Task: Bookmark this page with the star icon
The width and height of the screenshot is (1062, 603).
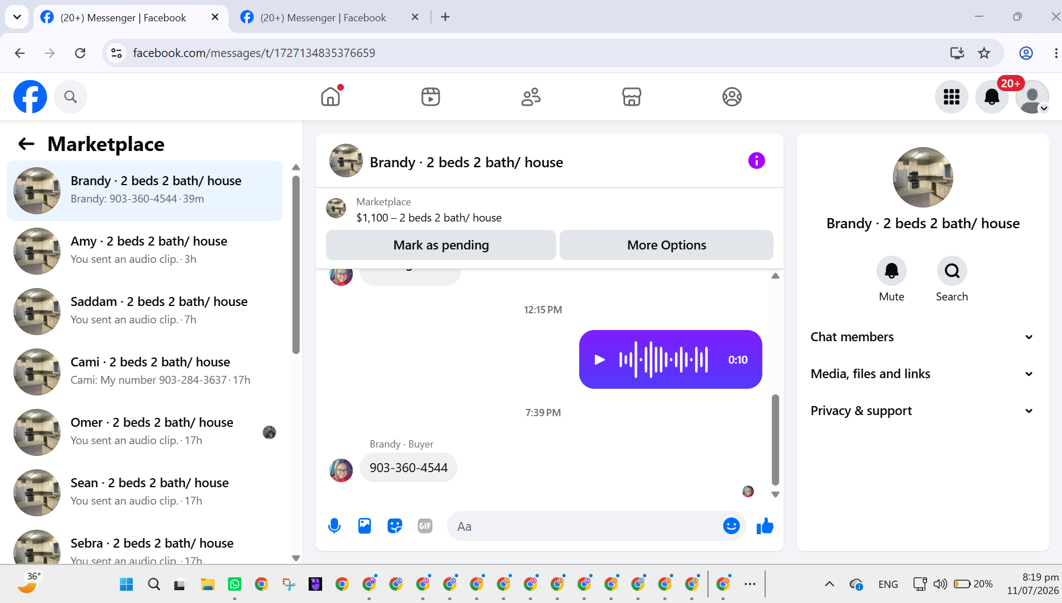Action: [x=984, y=53]
